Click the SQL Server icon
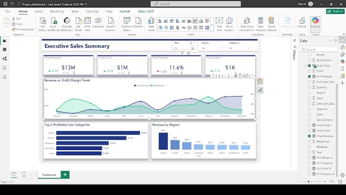The image size is (346, 195). click(x=78, y=21)
